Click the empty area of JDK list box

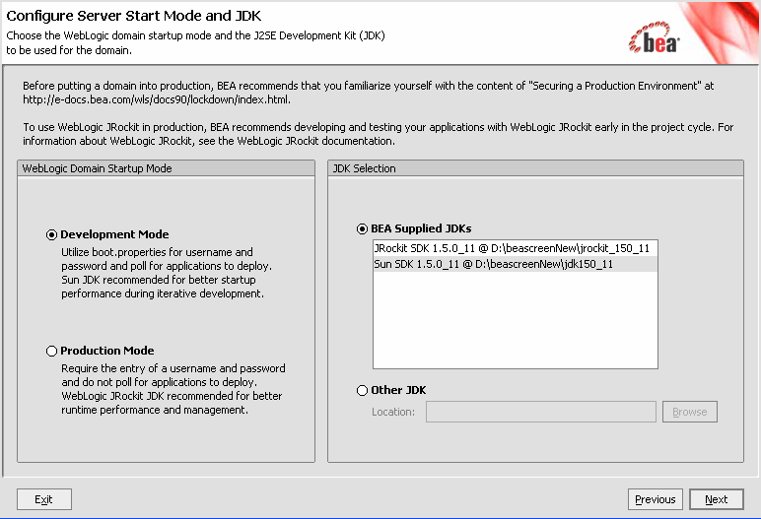coord(515,320)
